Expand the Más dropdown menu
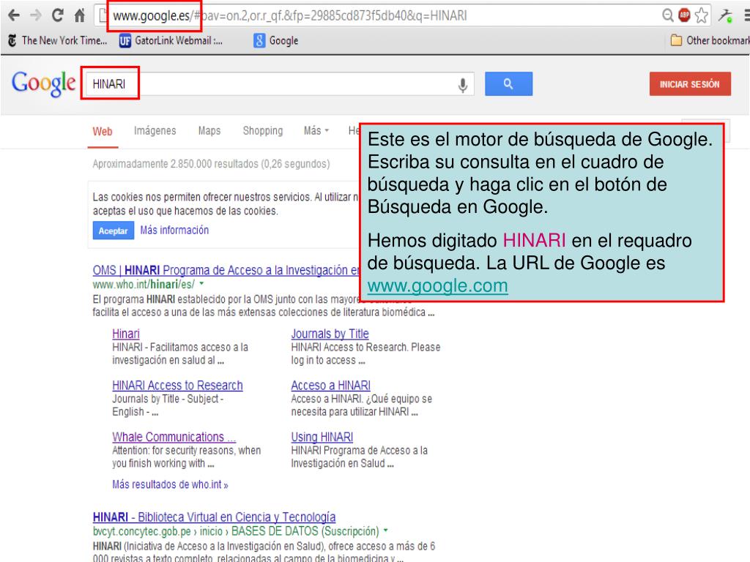Screen dimensions: 750x562 point(316,131)
